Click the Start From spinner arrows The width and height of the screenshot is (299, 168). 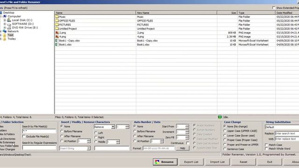(187, 126)
